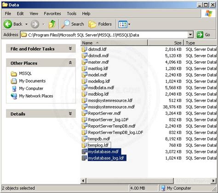
Task: Select the msdbdata.mdf file icon
Action: [x=85, y=88]
